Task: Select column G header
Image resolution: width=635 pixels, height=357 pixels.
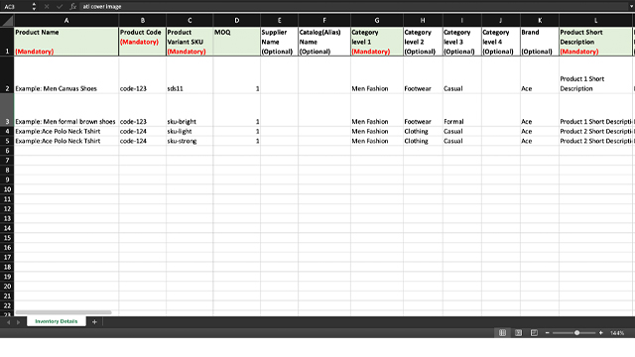Action: 377,20
